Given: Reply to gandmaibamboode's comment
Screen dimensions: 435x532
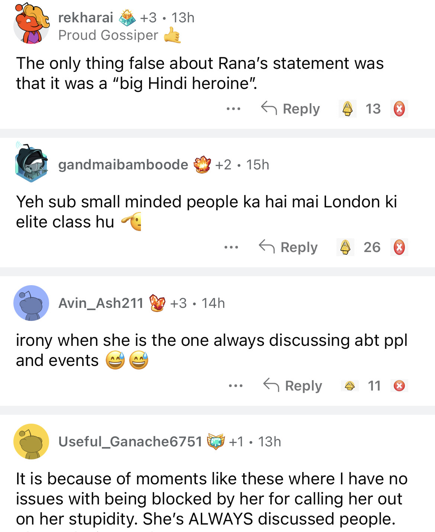Looking at the screenshot, I should (x=288, y=247).
